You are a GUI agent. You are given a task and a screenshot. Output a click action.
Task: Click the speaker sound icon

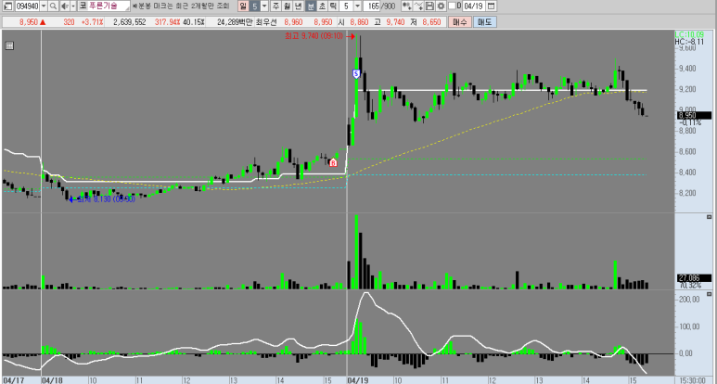click(x=65, y=6)
